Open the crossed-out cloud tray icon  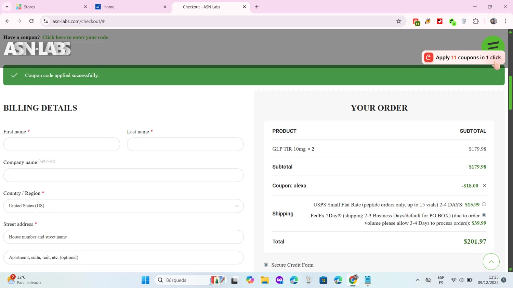tap(428, 280)
